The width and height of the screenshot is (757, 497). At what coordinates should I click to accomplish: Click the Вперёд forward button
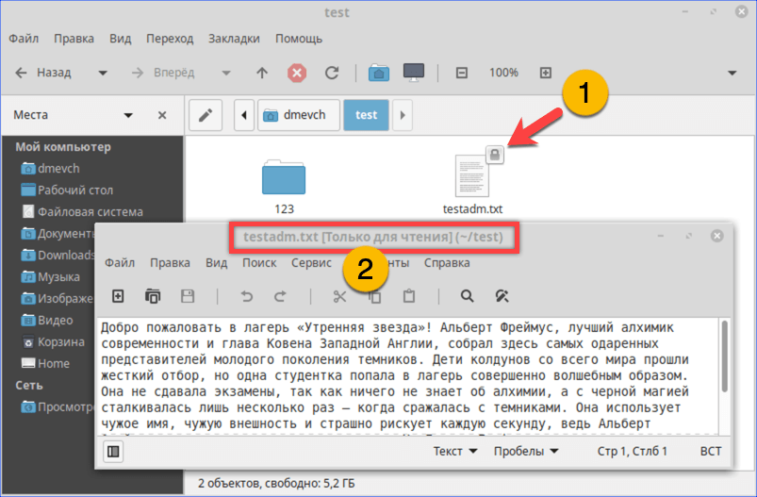[x=163, y=73]
